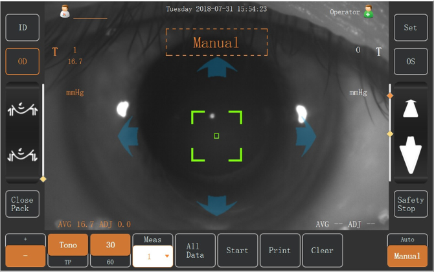434x272 pixels.
Task: Click the right white mmHg label
Action: 358,93
